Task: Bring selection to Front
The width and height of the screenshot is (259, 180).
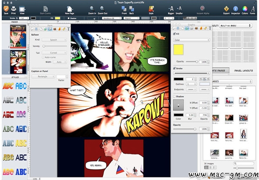Action: tap(124, 9)
